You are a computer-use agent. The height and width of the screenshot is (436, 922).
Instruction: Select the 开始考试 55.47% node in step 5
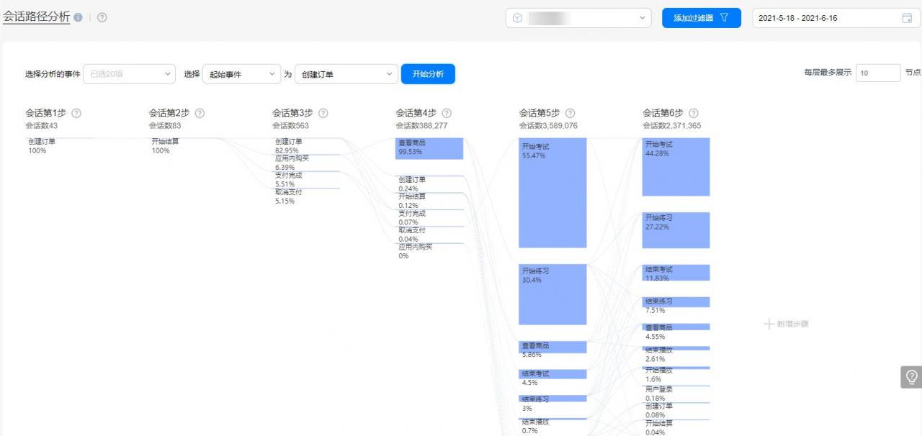[x=552, y=191]
